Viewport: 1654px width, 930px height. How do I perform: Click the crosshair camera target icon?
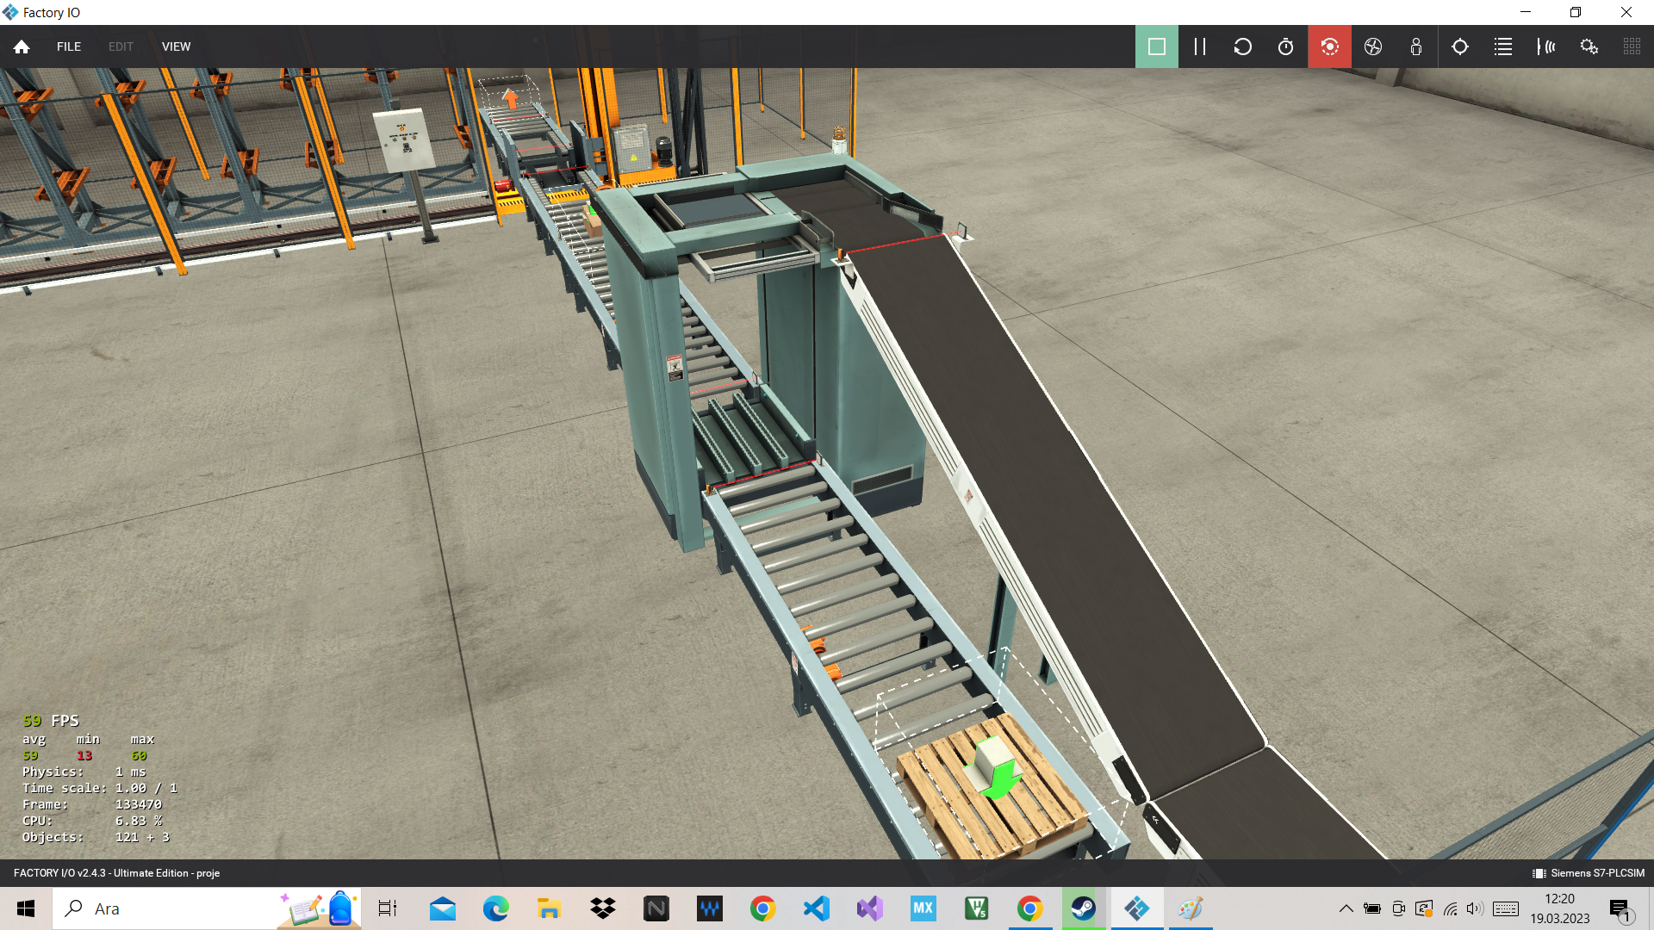[x=1460, y=46]
